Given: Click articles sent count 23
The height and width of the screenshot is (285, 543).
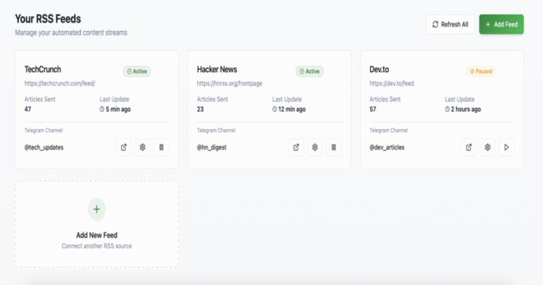Looking at the screenshot, I should pyautogui.click(x=200, y=109).
